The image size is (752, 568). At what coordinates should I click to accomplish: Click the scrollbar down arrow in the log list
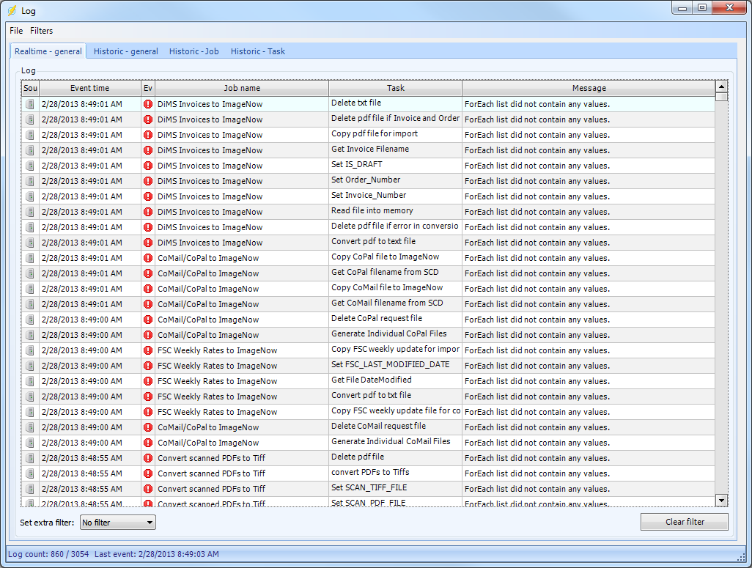tap(721, 500)
